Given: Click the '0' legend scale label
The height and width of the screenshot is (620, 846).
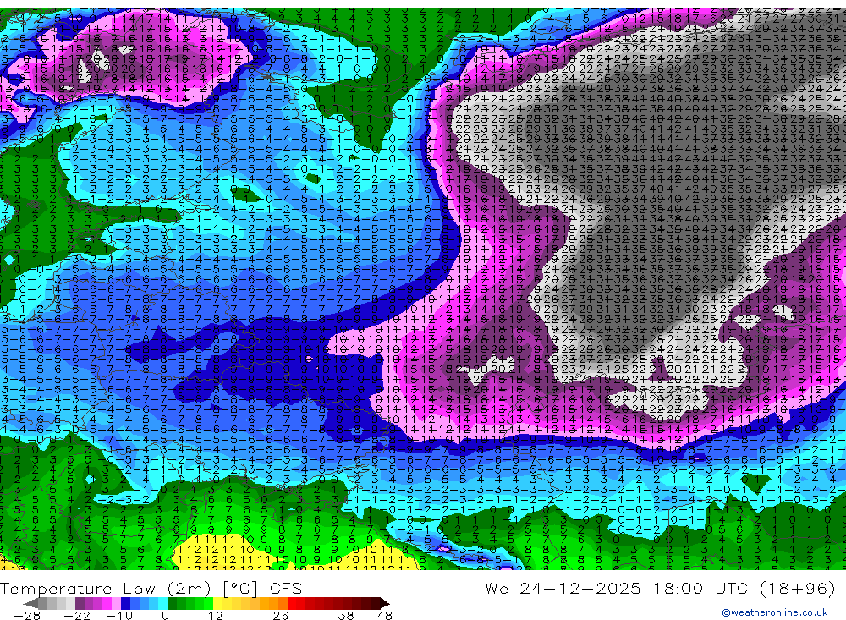Looking at the screenshot, I should (165, 616).
